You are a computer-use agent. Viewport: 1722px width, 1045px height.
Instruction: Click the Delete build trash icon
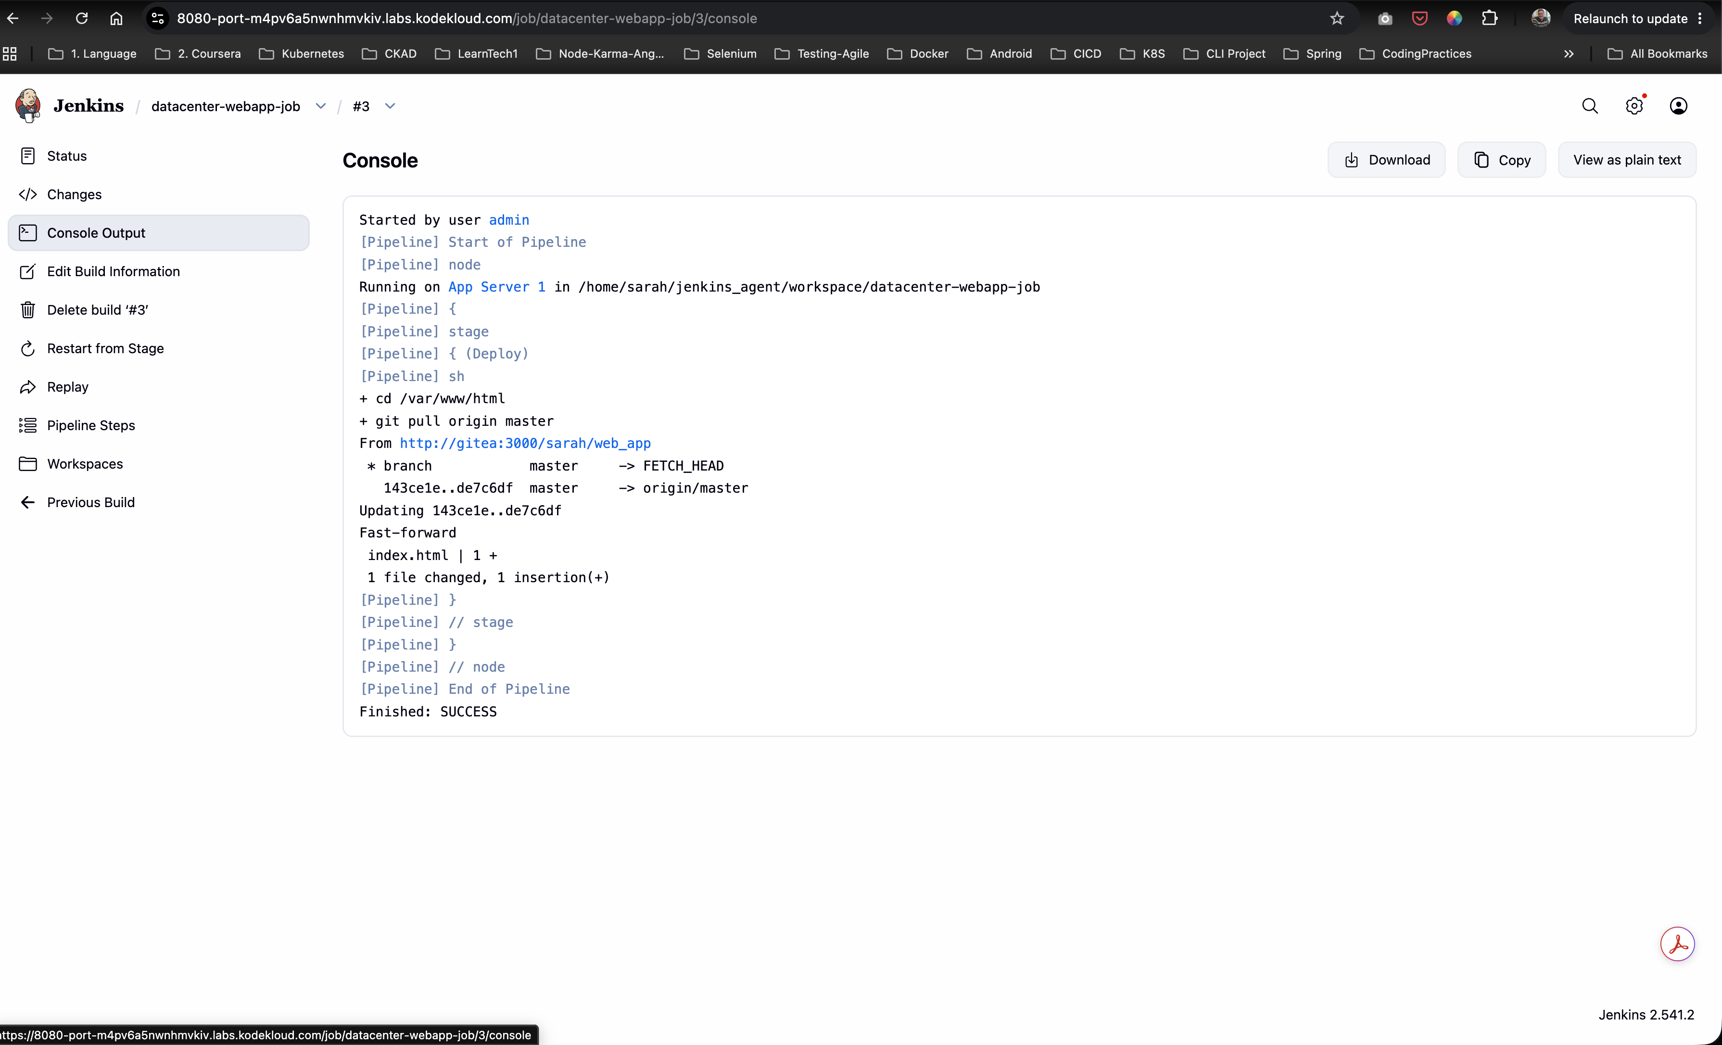(28, 310)
